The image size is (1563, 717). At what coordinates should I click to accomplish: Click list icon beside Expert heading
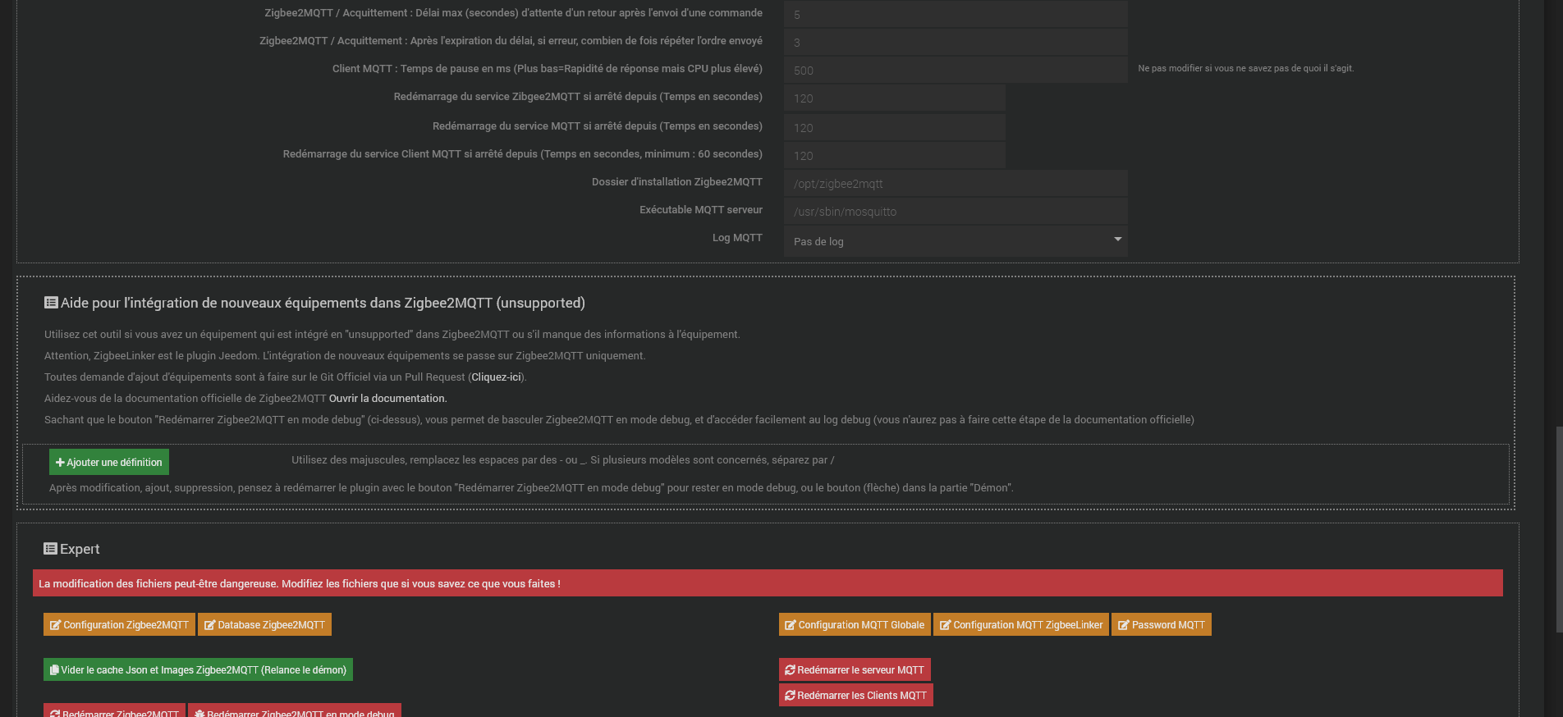click(x=50, y=549)
